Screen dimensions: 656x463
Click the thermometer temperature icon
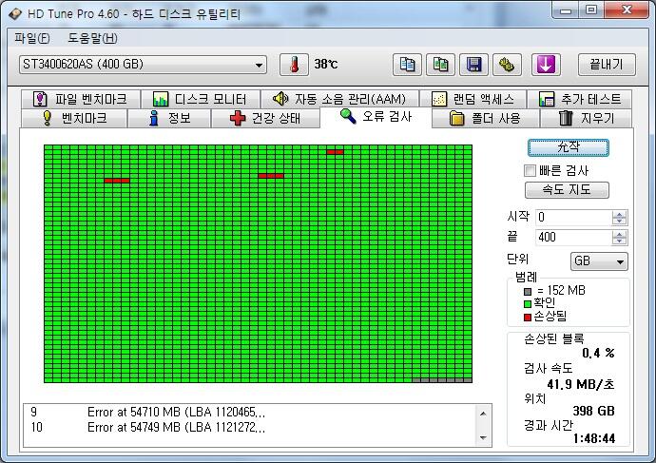point(294,65)
